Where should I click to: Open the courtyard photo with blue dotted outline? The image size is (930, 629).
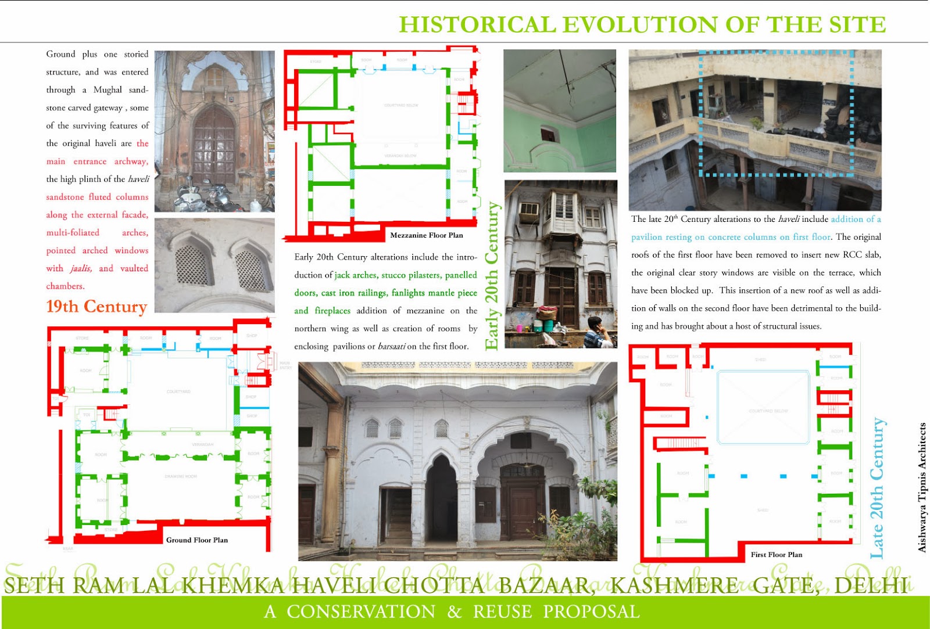[755, 130]
